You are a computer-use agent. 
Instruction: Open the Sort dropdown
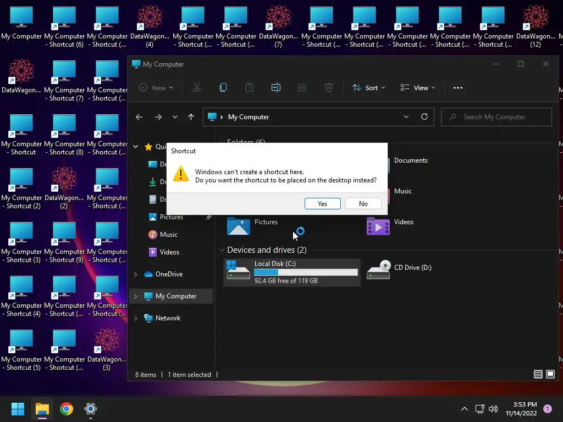click(x=369, y=87)
